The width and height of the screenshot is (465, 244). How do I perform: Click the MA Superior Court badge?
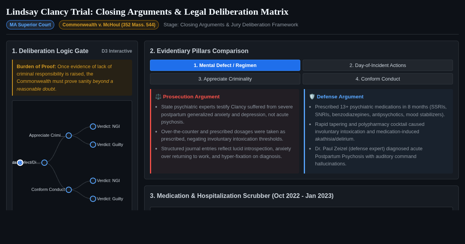click(30, 25)
